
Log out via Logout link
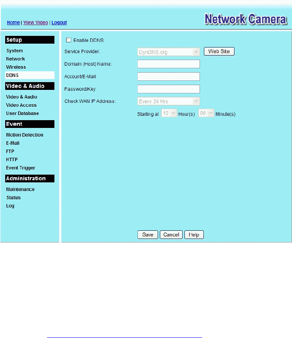[x=59, y=22]
